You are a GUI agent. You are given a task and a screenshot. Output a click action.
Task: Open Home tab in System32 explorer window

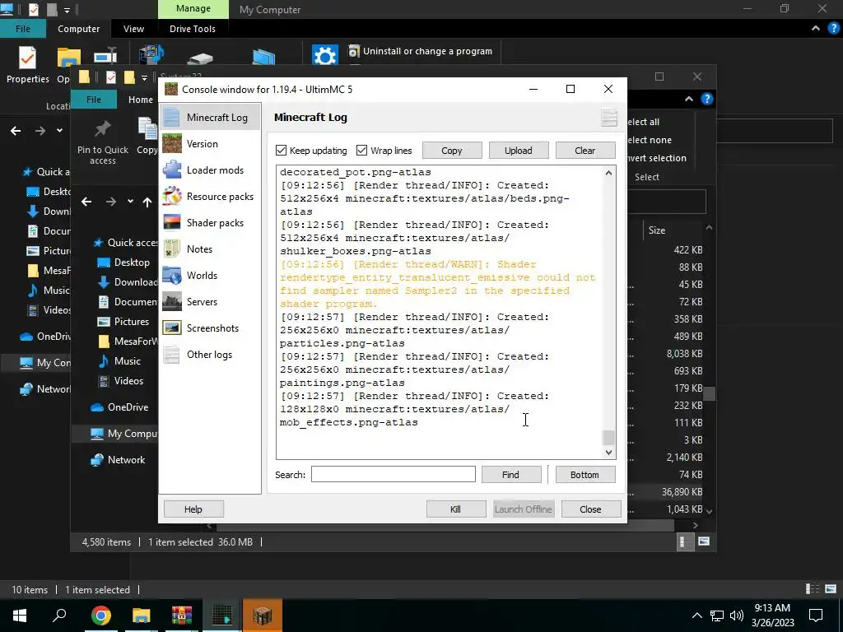[140, 100]
